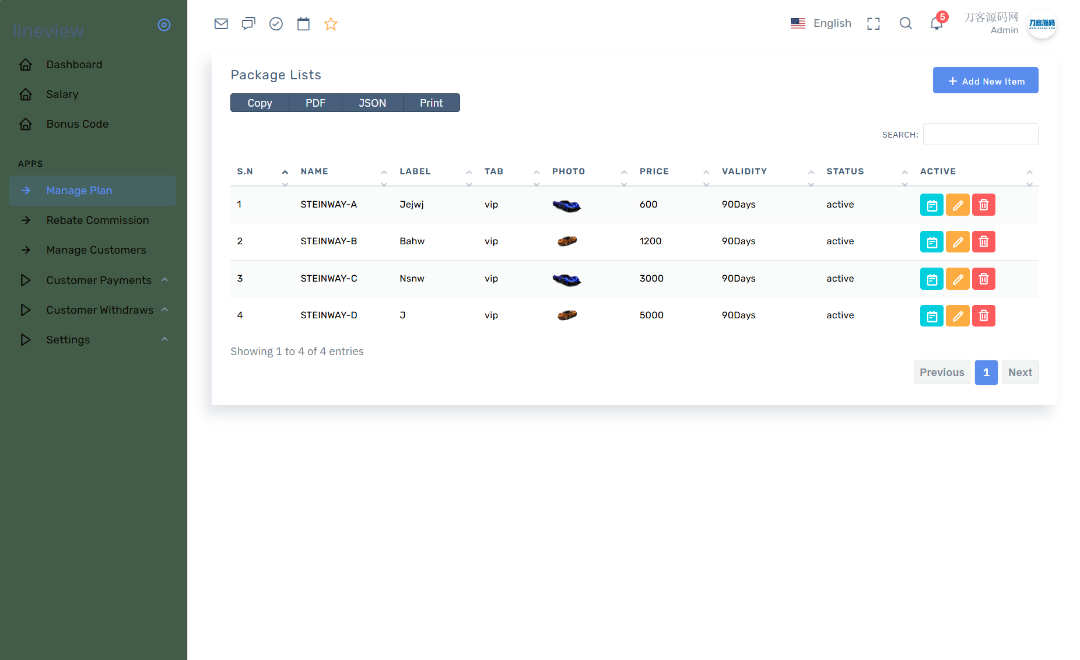Image resolution: width=1080 pixels, height=660 pixels.
Task: Toggle the sidebar collapse control near lineview
Action: pyautogui.click(x=164, y=24)
